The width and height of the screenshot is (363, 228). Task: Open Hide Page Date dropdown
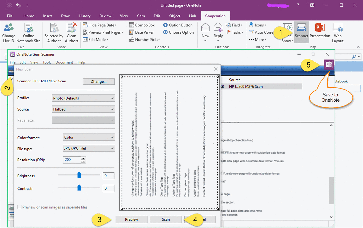[x=100, y=25]
